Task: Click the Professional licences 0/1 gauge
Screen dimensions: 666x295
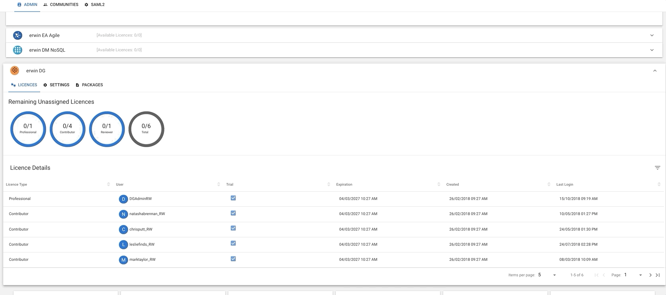Action: coord(28,129)
